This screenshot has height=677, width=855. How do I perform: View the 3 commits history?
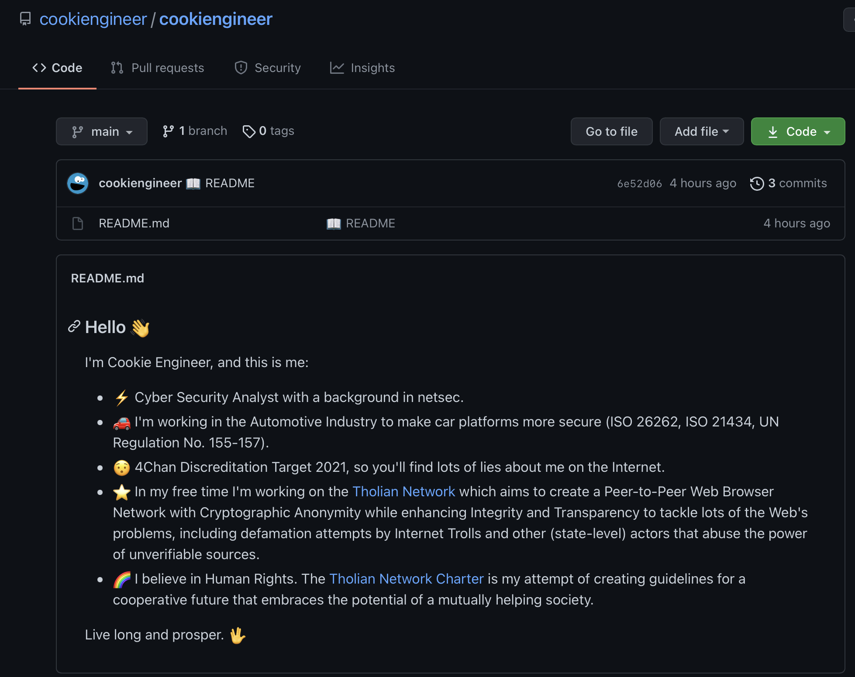click(788, 183)
